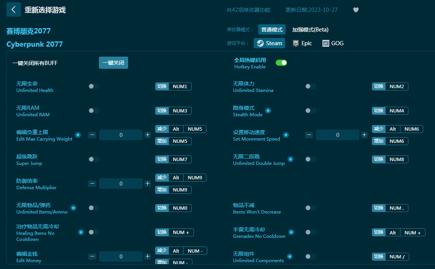The image size is (435, 269).
Task: Select Steam as game platform
Action: 269,43
